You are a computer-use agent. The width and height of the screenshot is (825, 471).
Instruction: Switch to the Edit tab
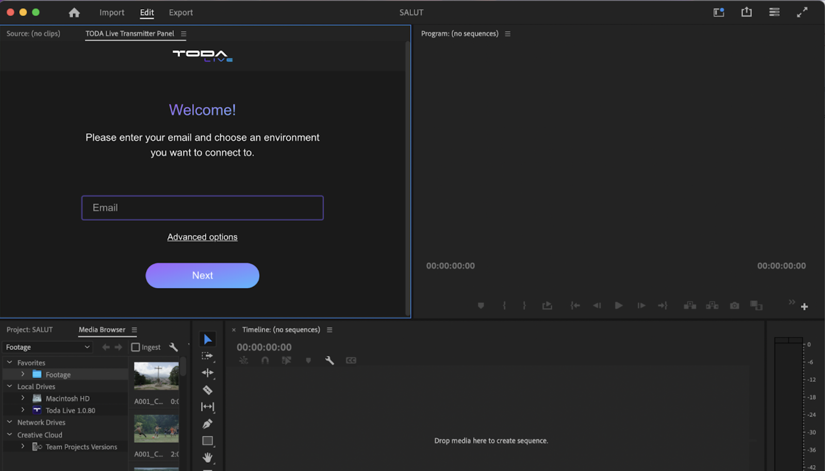[147, 12]
